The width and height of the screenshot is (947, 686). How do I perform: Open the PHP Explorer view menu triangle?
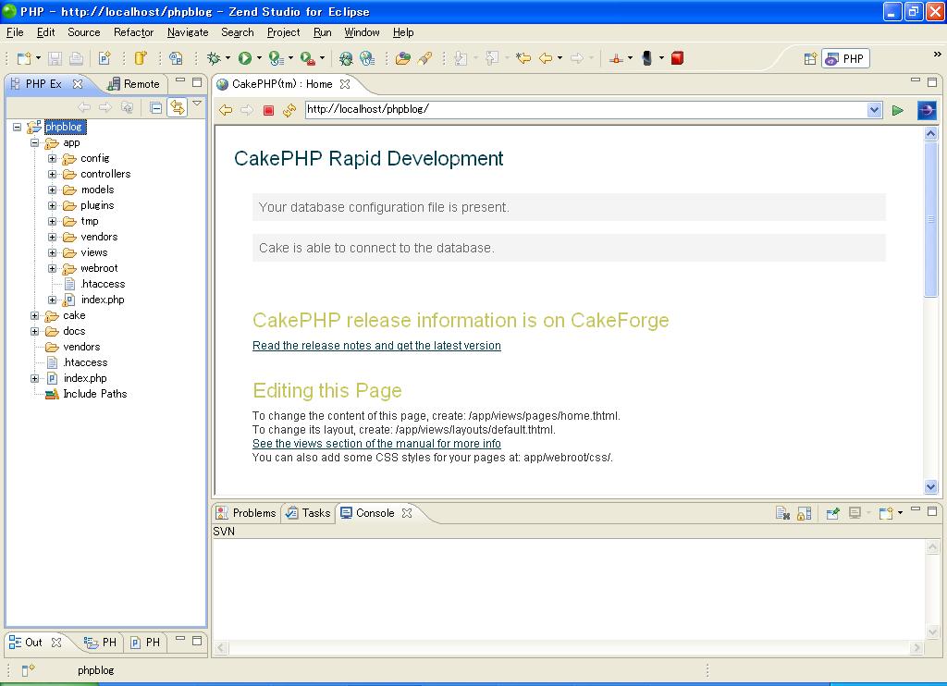tap(197, 104)
